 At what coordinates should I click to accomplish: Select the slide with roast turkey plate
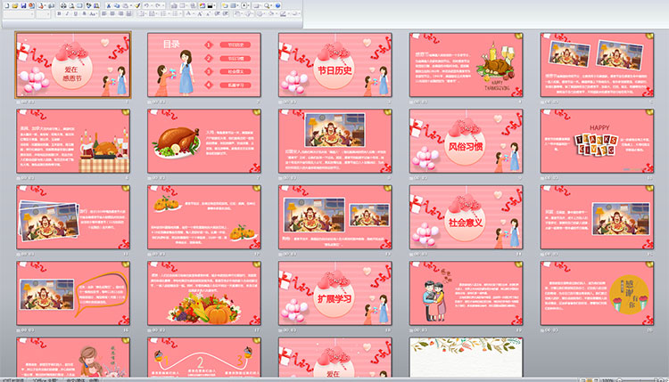[204, 141]
